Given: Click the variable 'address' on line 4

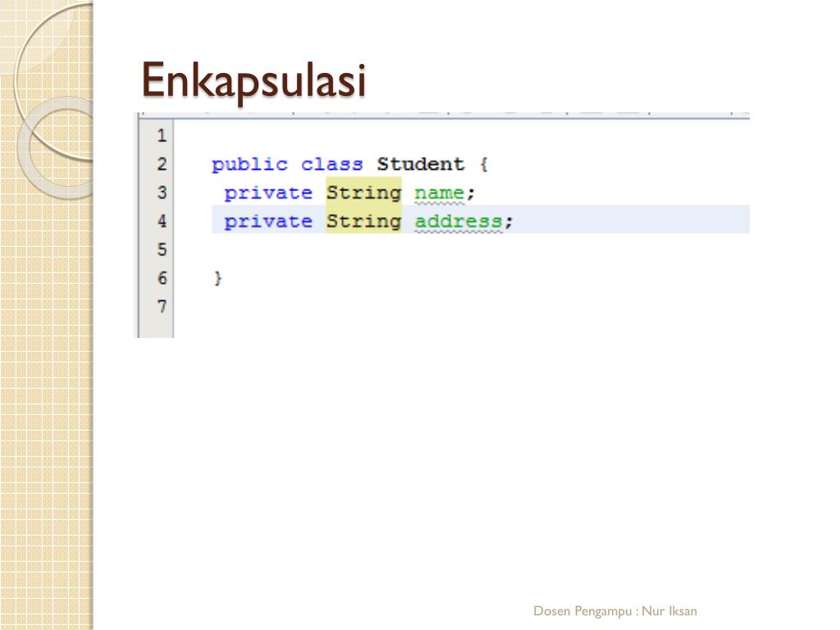Looking at the screenshot, I should point(459,221).
